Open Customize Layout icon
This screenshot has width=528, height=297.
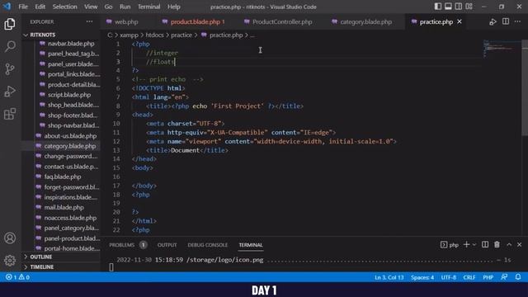(x=469, y=7)
